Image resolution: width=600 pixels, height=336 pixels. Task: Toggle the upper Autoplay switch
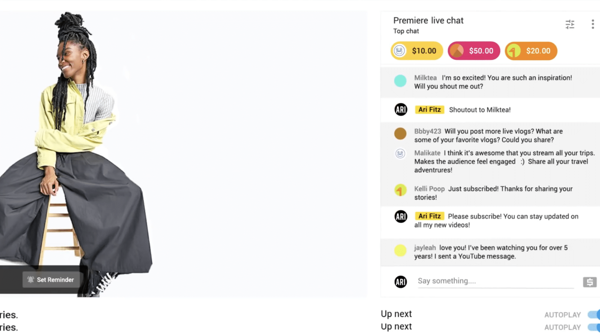tap(594, 314)
